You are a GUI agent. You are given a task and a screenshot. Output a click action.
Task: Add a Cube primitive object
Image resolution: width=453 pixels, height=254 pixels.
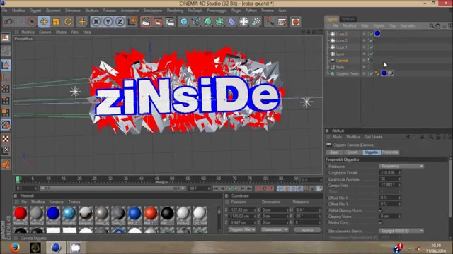click(184, 22)
